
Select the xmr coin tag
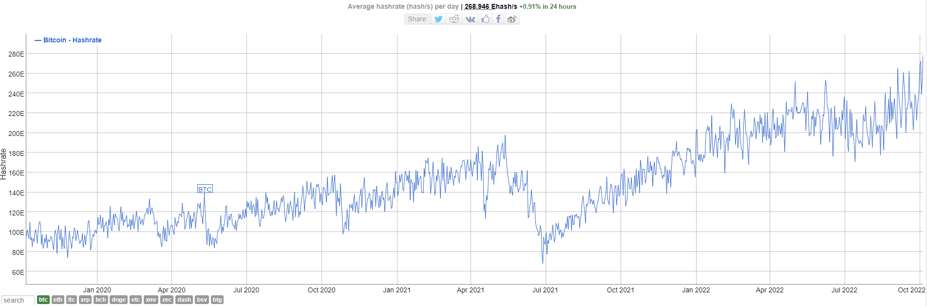click(x=151, y=300)
